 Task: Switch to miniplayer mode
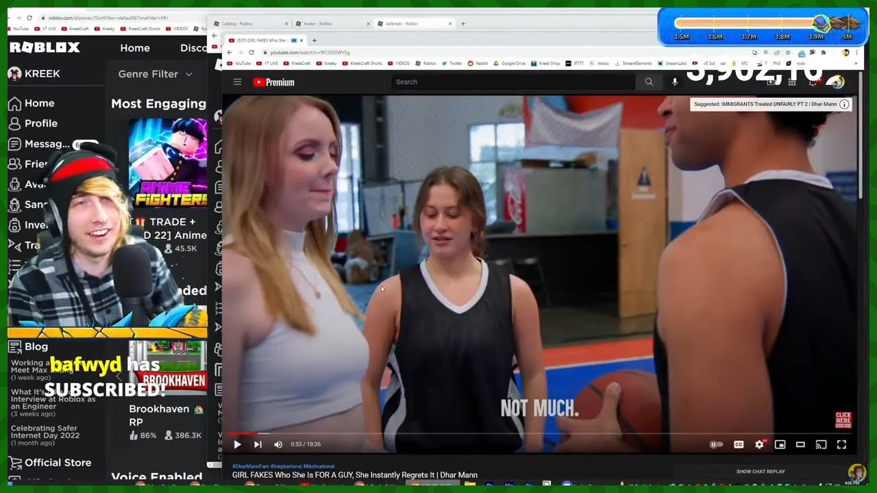point(780,444)
